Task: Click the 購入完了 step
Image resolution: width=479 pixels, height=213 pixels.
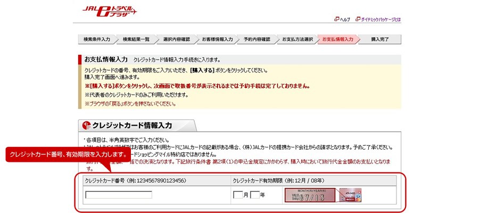Action: [380, 39]
